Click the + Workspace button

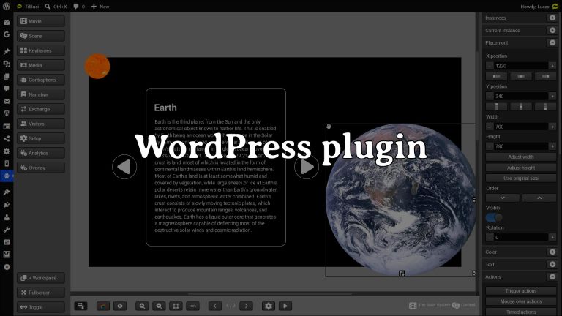pos(40,278)
